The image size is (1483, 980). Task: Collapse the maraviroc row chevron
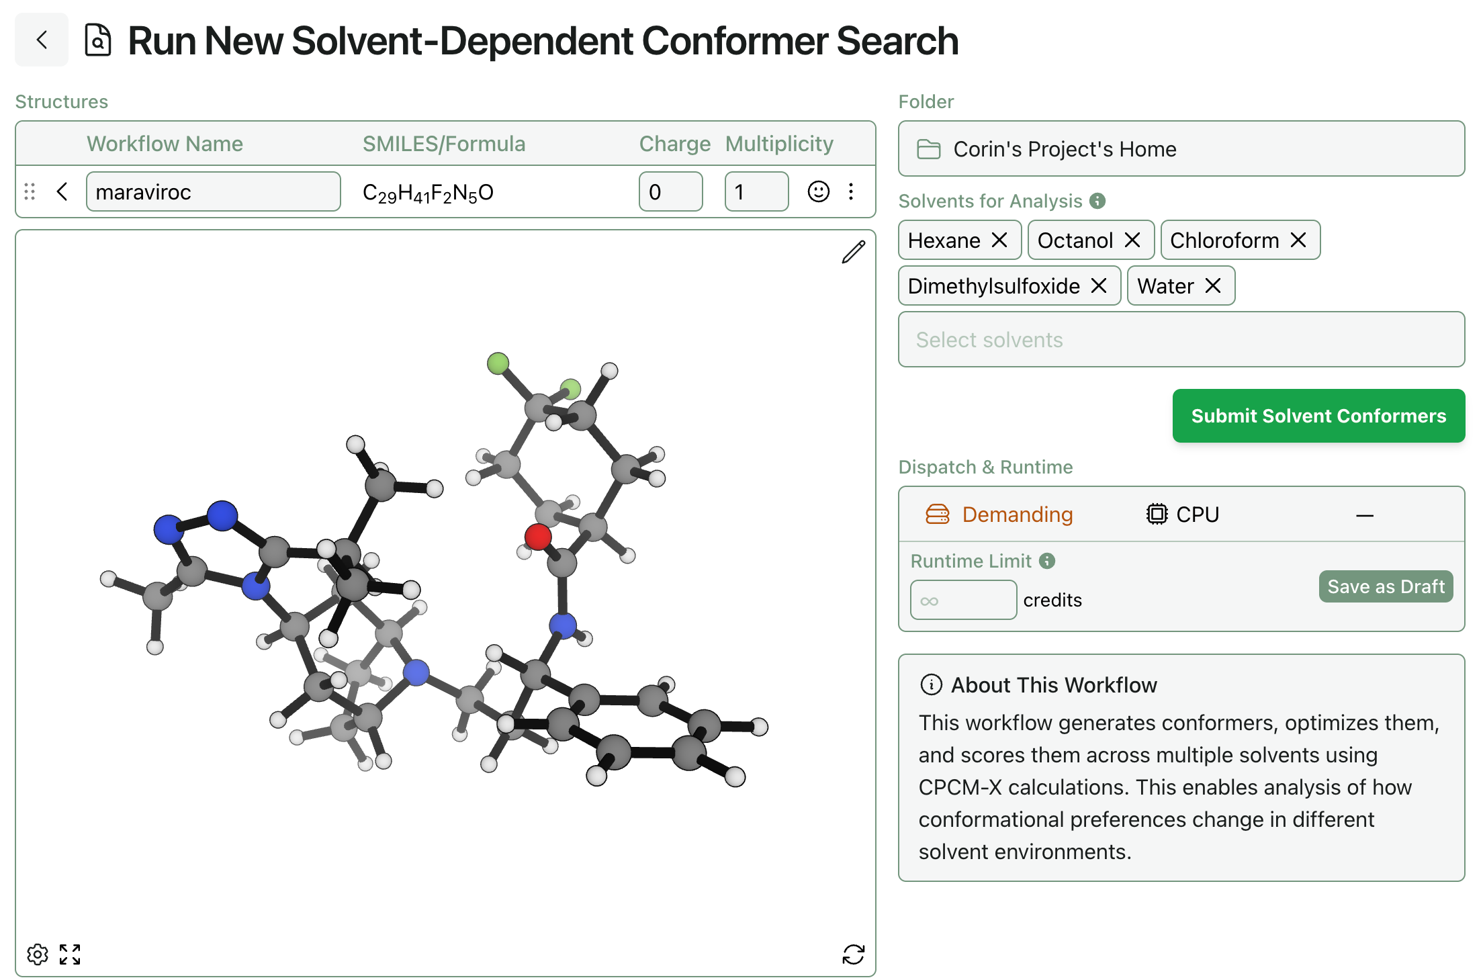(62, 192)
